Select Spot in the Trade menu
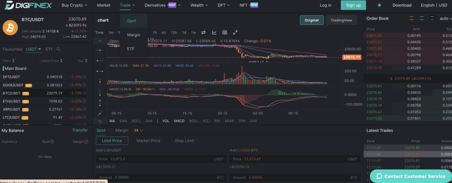The image size is (452, 183). [132, 21]
